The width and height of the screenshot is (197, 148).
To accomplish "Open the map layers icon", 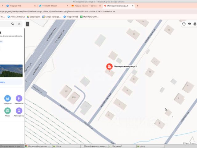I will [x=189, y=24].
